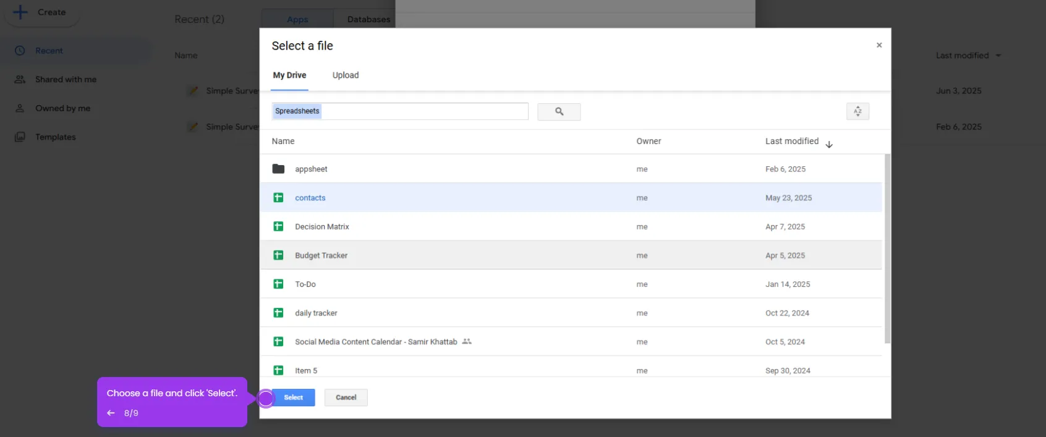Click the Social Media Content Calendar sheet icon

coord(278,341)
